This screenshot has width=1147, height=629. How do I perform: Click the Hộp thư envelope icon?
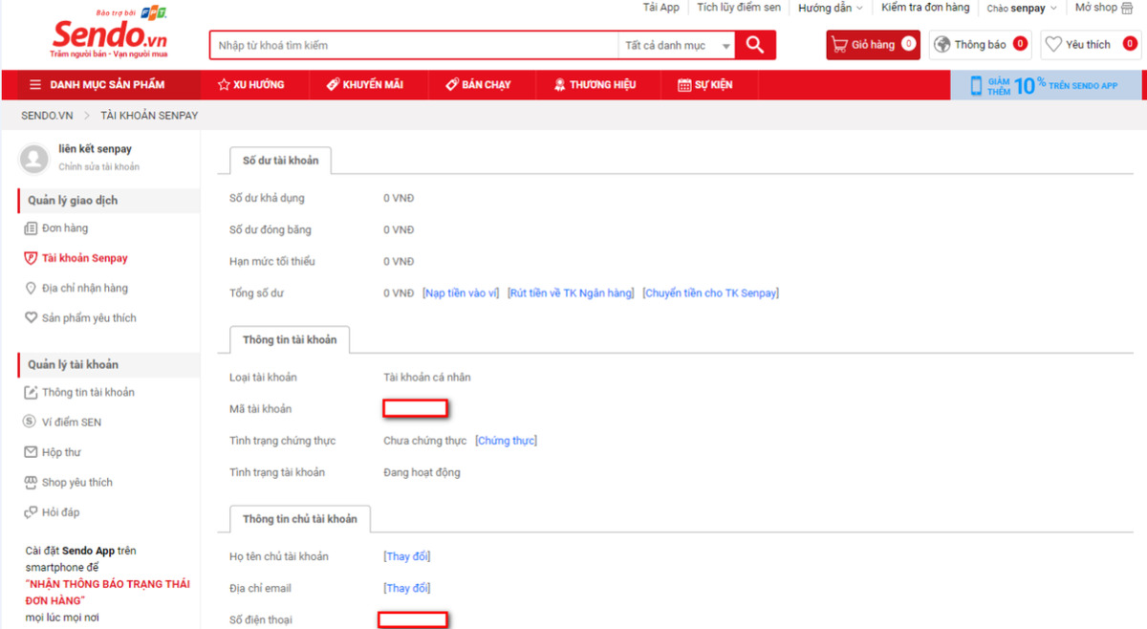[x=31, y=452]
